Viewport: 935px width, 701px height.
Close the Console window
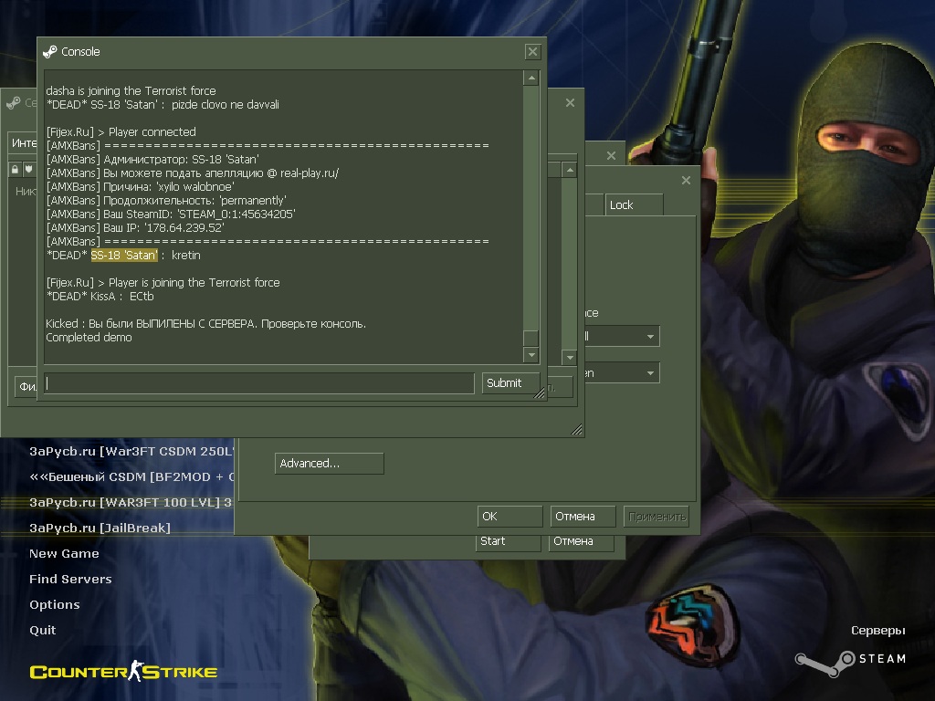(532, 52)
